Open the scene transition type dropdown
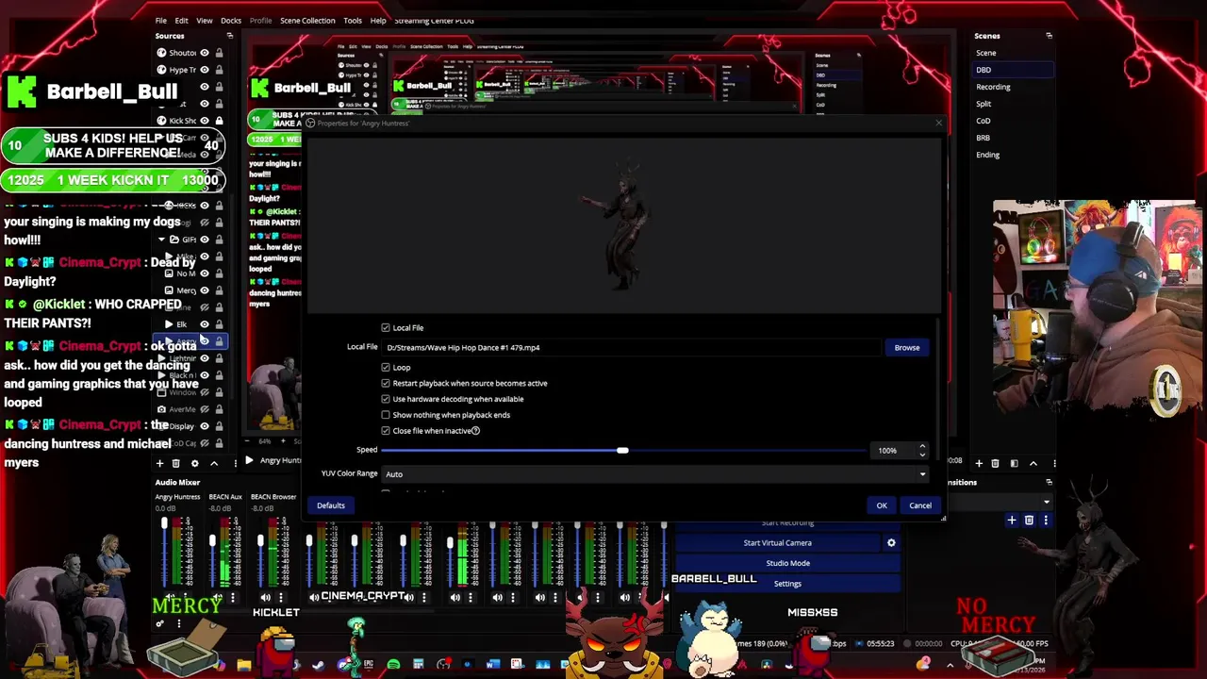The image size is (1207, 679). [x=1001, y=503]
